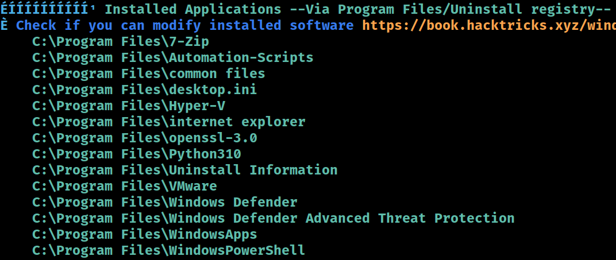616x260 pixels.
Task: Click the Automation-Scripts path entry
Action: click(173, 57)
